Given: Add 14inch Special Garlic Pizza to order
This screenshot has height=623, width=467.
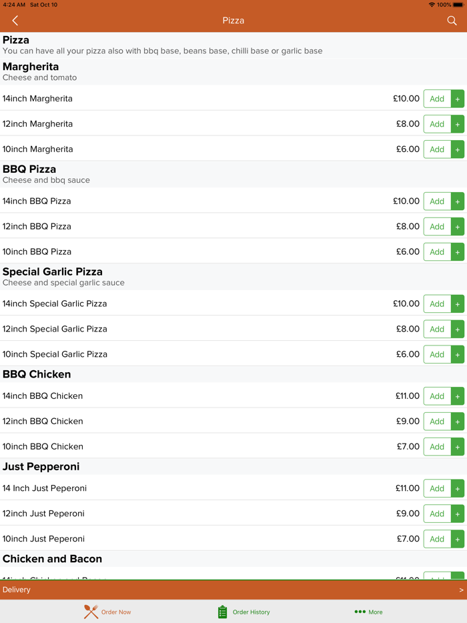Looking at the screenshot, I should click(x=437, y=304).
